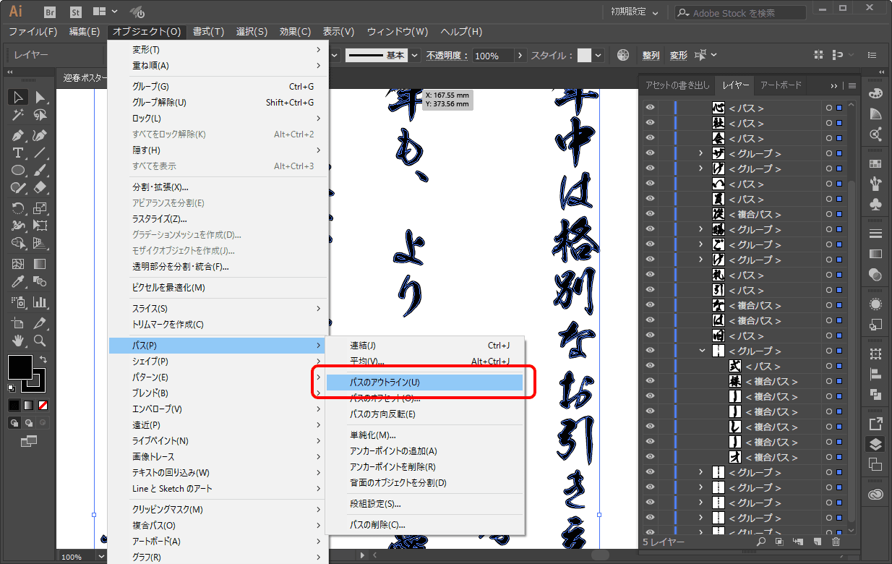Select the Free Transform tool
This screenshot has height=564, width=892.
[x=40, y=226]
